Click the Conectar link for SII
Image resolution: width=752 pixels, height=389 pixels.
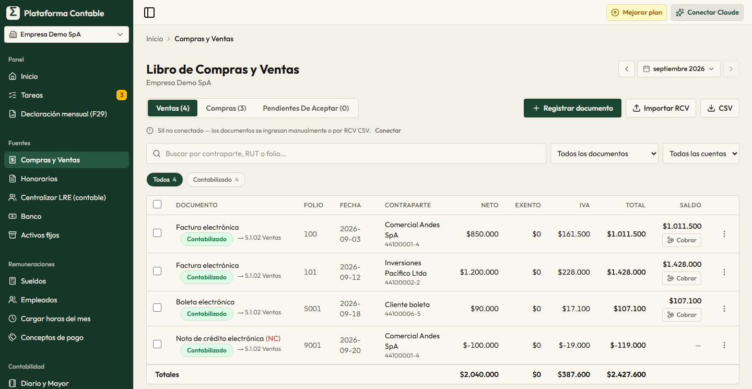coord(388,131)
